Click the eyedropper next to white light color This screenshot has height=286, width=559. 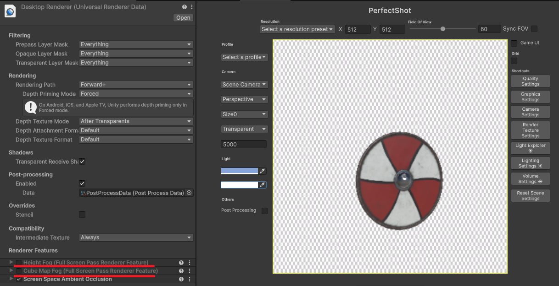(263, 185)
